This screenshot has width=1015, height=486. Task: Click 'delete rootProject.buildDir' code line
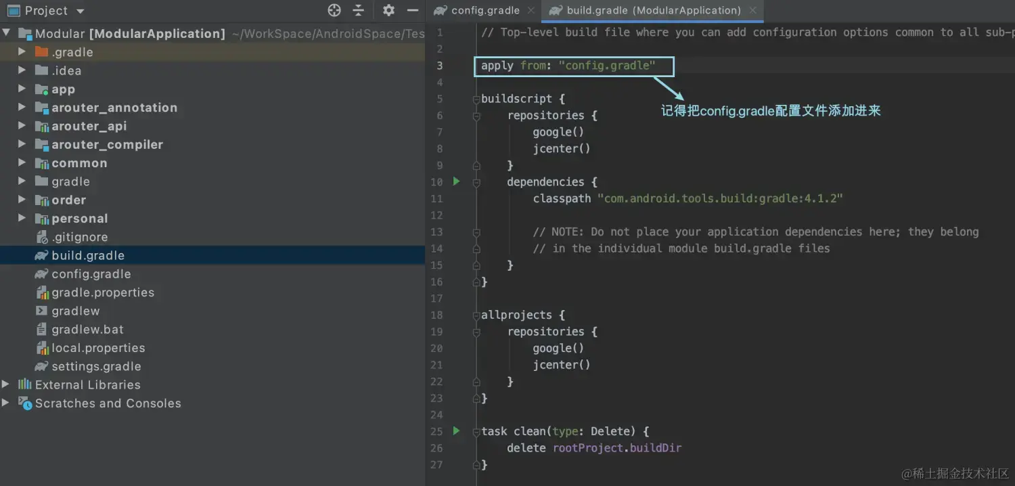point(594,447)
